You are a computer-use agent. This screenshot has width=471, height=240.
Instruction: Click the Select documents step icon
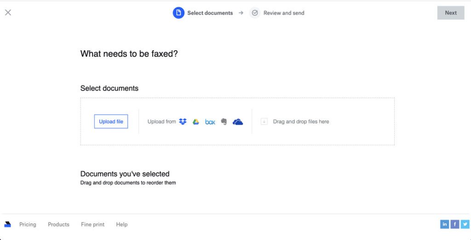(178, 13)
